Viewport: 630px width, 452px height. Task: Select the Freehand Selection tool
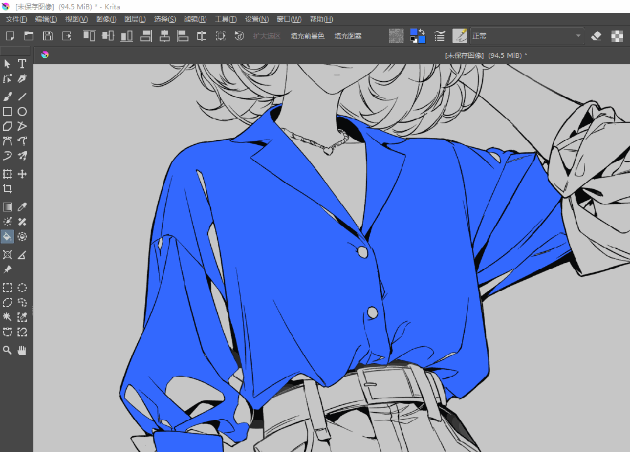[22, 303]
